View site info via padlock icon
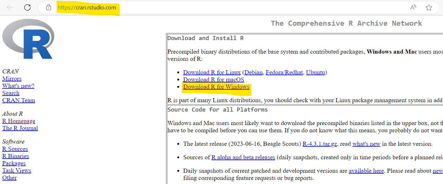443x184 pixels. [x=48, y=8]
